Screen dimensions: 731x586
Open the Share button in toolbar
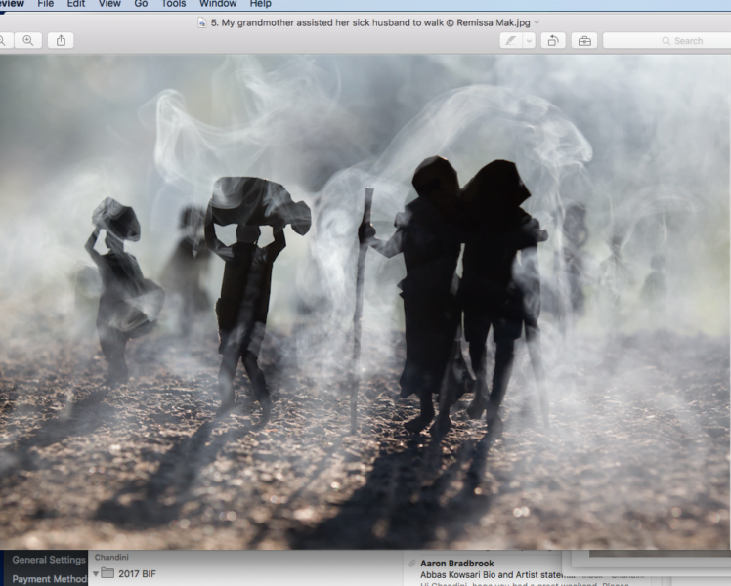[61, 40]
